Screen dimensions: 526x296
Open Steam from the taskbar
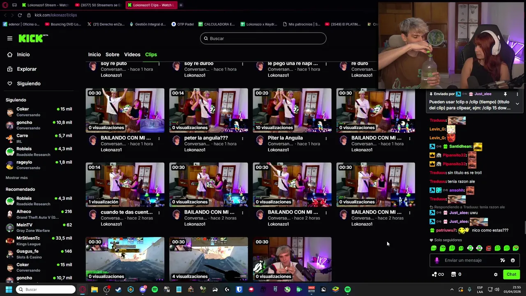click(118, 289)
